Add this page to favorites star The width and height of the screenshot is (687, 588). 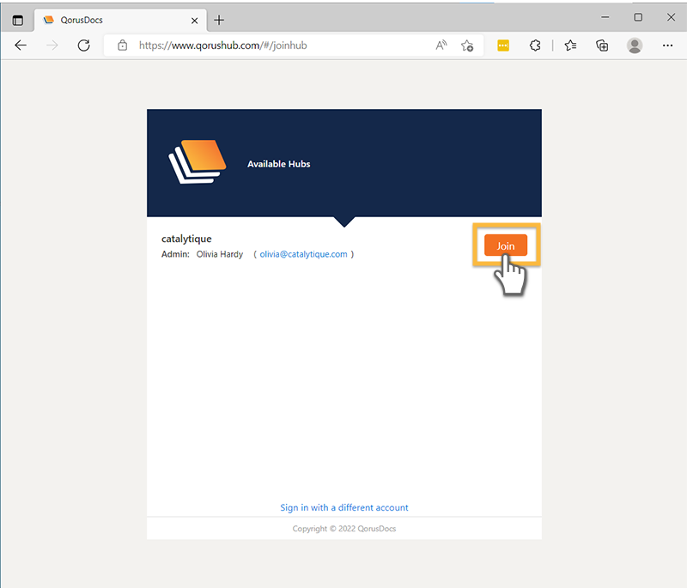(x=467, y=45)
